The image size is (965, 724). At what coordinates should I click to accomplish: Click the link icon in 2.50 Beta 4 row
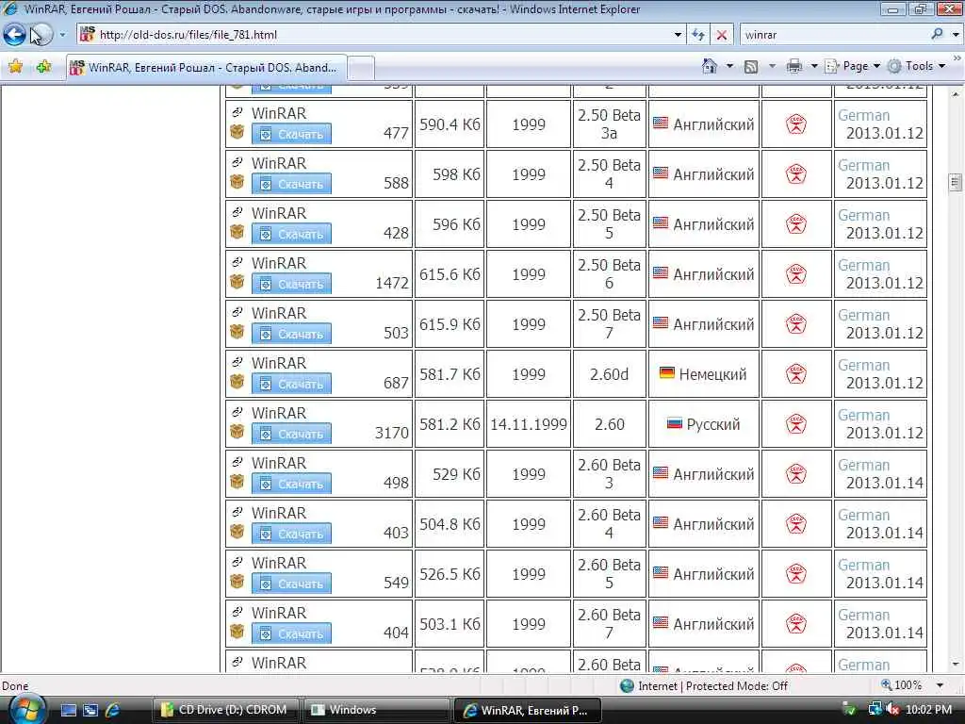(x=237, y=162)
